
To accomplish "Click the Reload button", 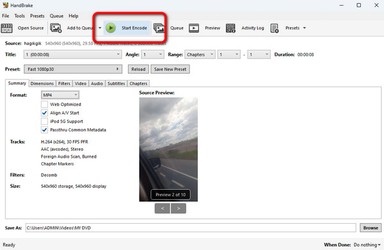I will click(x=138, y=69).
